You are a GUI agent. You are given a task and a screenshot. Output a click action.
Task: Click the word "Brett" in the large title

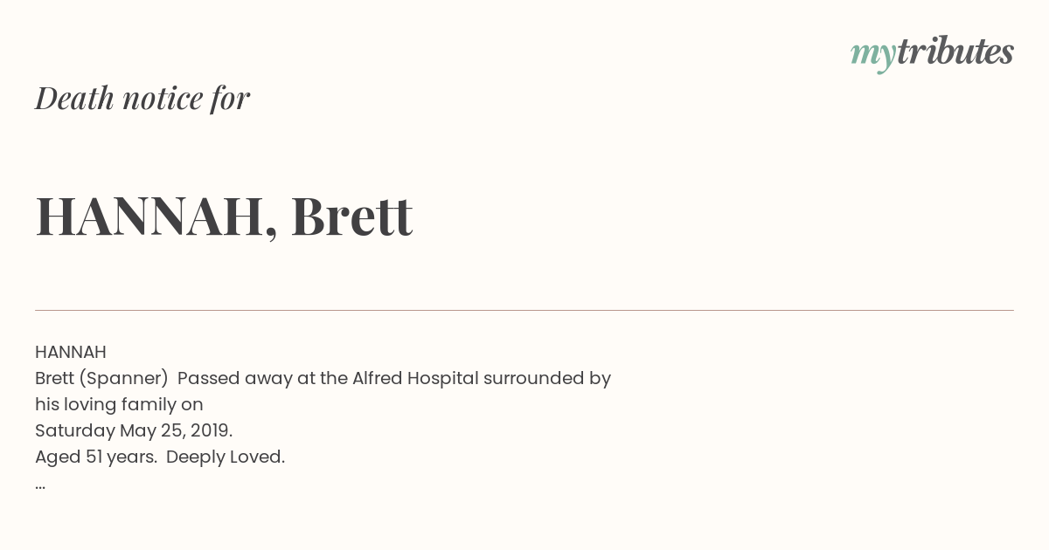pos(351,216)
